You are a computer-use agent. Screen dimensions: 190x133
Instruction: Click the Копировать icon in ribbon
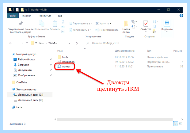click(42, 23)
